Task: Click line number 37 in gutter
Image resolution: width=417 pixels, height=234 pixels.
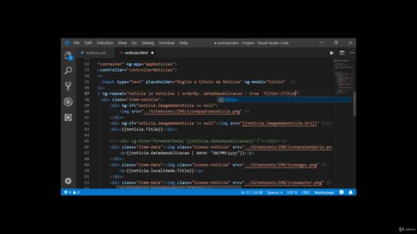Action: click(87, 94)
